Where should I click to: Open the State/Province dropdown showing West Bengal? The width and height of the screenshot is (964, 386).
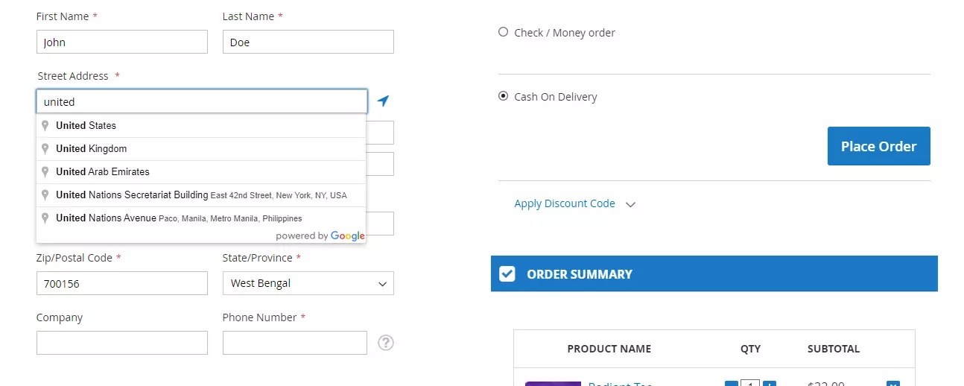tap(308, 283)
